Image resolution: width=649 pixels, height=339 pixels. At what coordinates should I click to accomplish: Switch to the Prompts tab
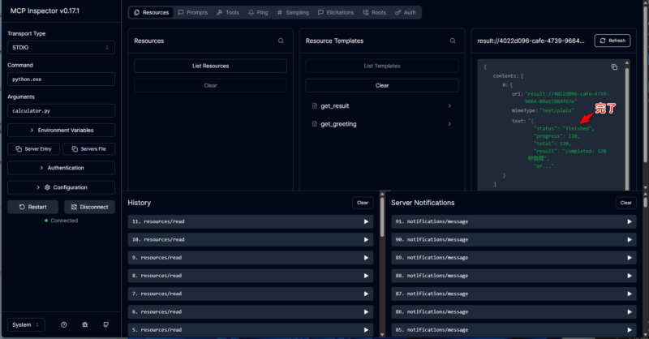(191, 13)
